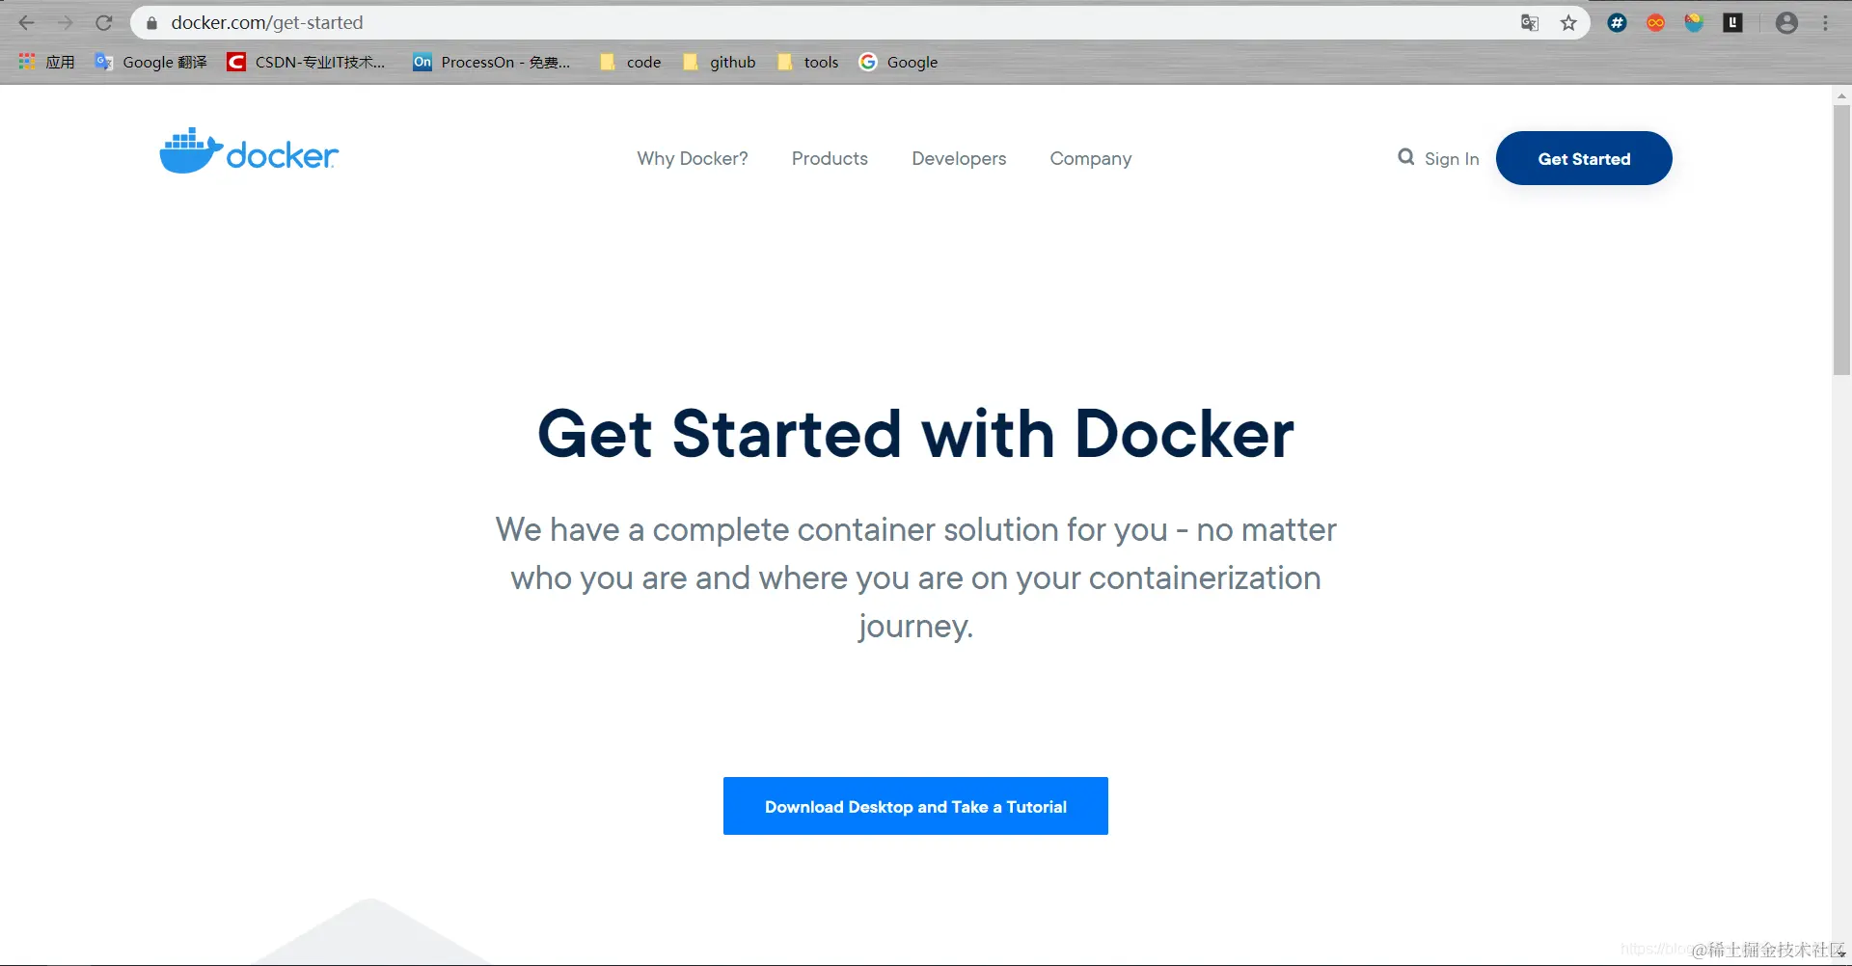This screenshot has width=1852, height=966.
Task: Open the orange infinity extension icon
Action: tap(1656, 23)
